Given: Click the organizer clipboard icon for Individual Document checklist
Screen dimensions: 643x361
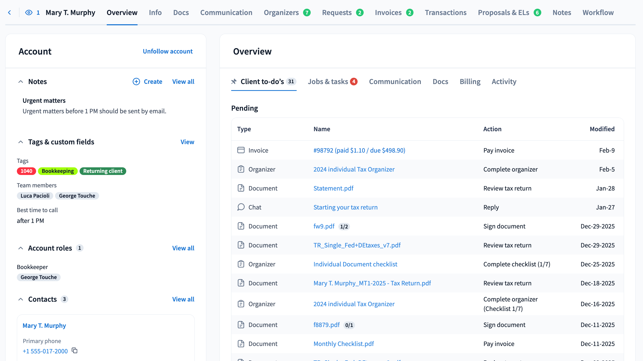Looking at the screenshot, I should pyautogui.click(x=241, y=264).
